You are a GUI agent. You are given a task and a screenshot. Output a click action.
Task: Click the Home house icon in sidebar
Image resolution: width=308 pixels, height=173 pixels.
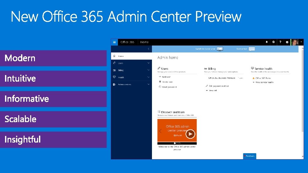click(114, 56)
